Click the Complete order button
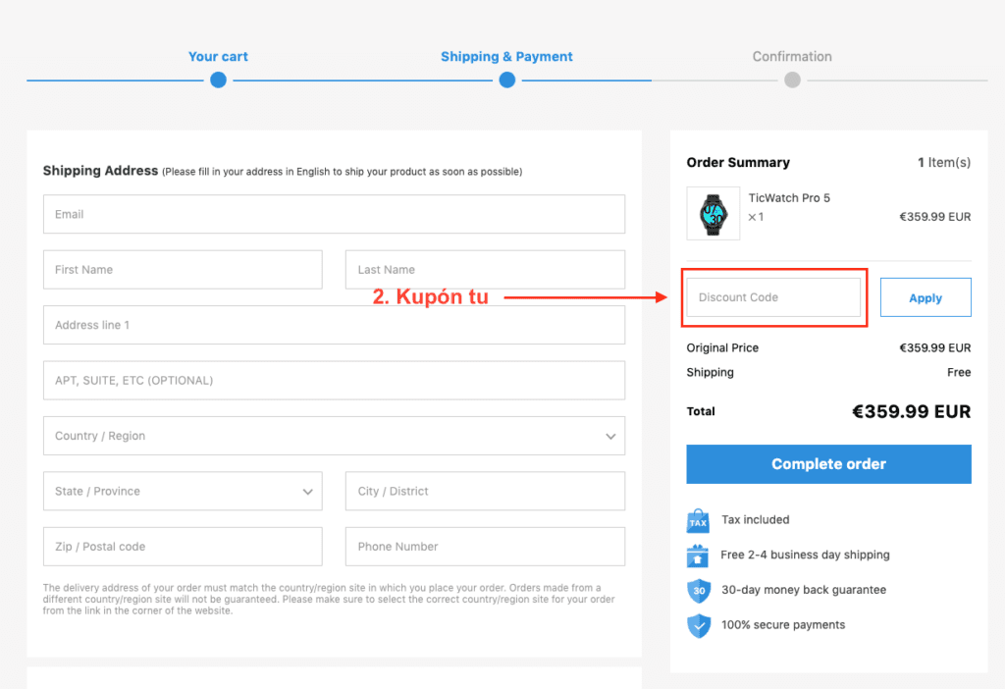The height and width of the screenshot is (689, 1005). (828, 464)
